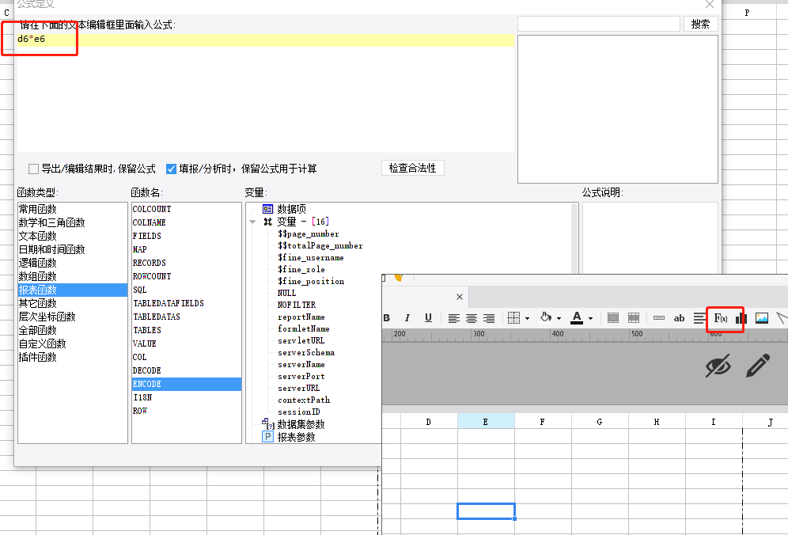Click the merge cells icon
This screenshot has width=788, height=535.
[x=613, y=318]
